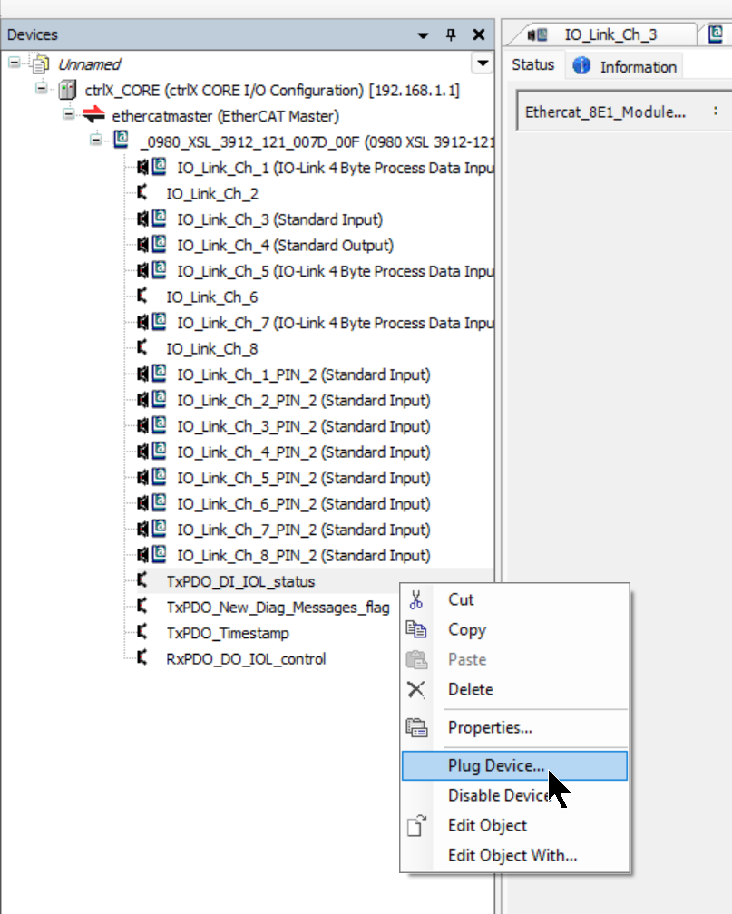The height and width of the screenshot is (914, 732).
Task: Click the IO_Link_Ch_1 module icon
Action: 151,167
